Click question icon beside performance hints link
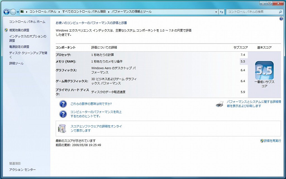Image resolution: width=286 pixels, height=179 pixels. 63,114
